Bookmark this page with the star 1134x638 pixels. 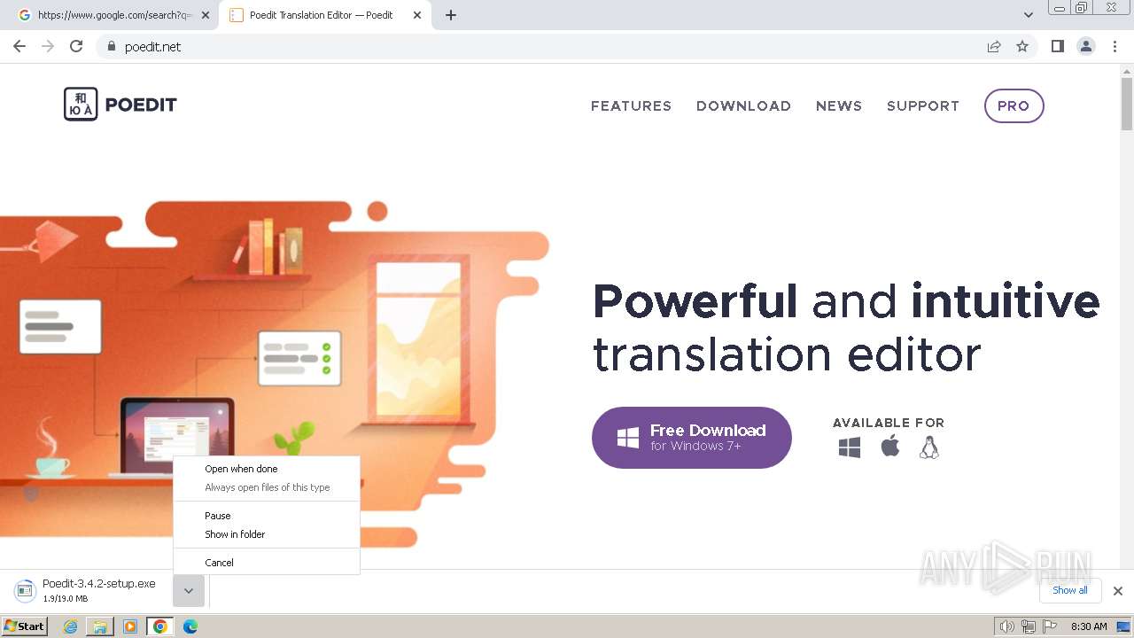pyautogui.click(x=1022, y=46)
